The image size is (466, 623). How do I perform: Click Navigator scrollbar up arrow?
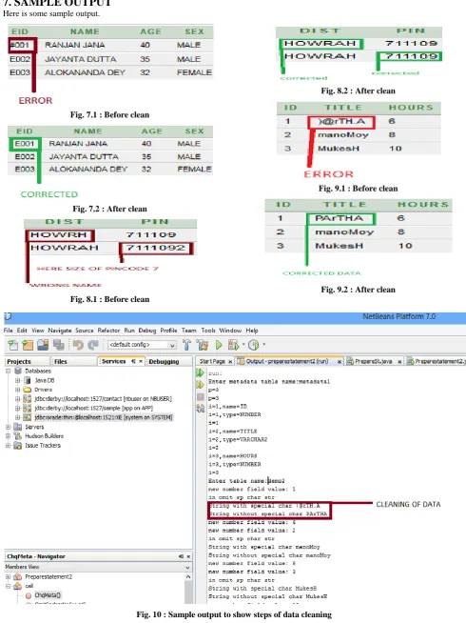(188, 576)
